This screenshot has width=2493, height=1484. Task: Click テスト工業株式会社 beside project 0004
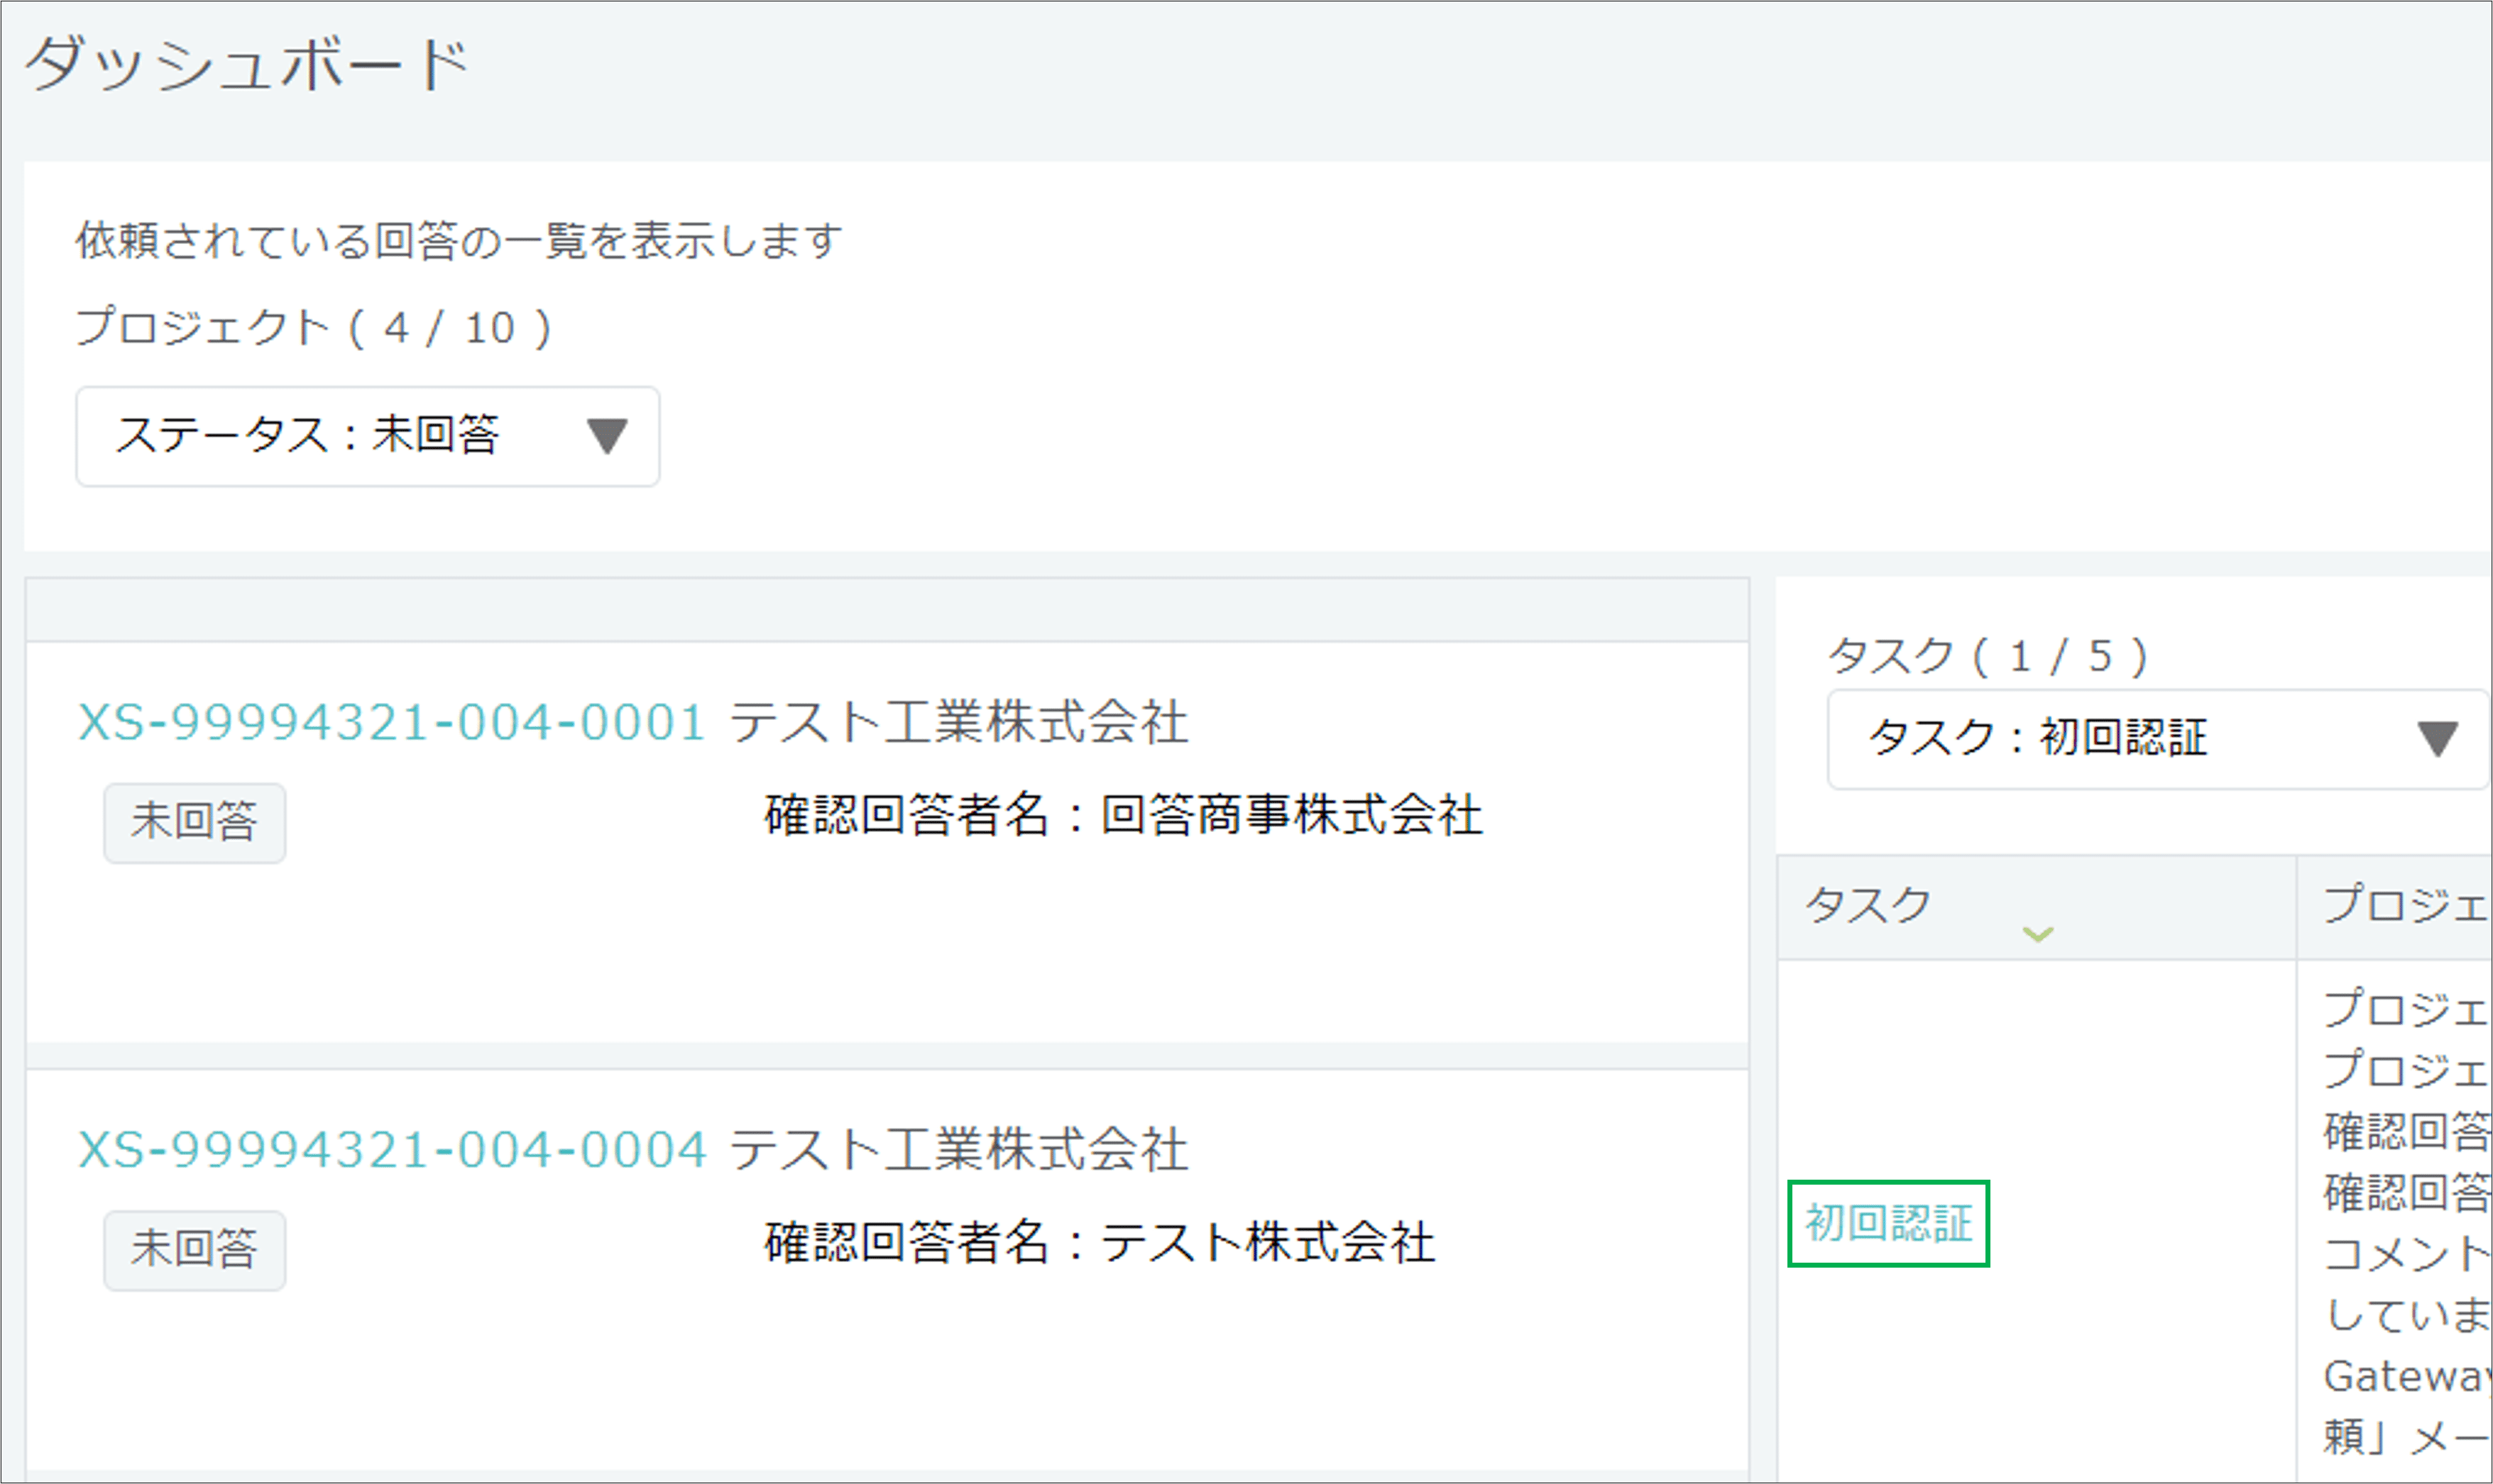click(958, 1149)
